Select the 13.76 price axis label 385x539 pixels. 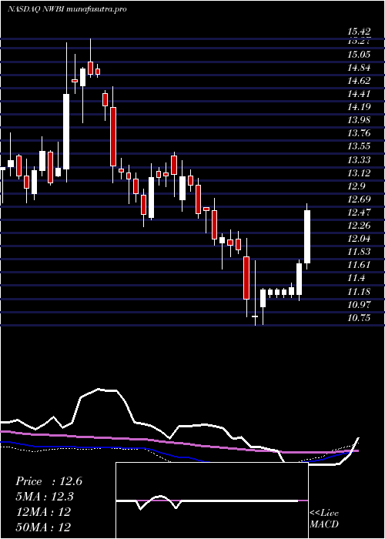click(359, 133)
